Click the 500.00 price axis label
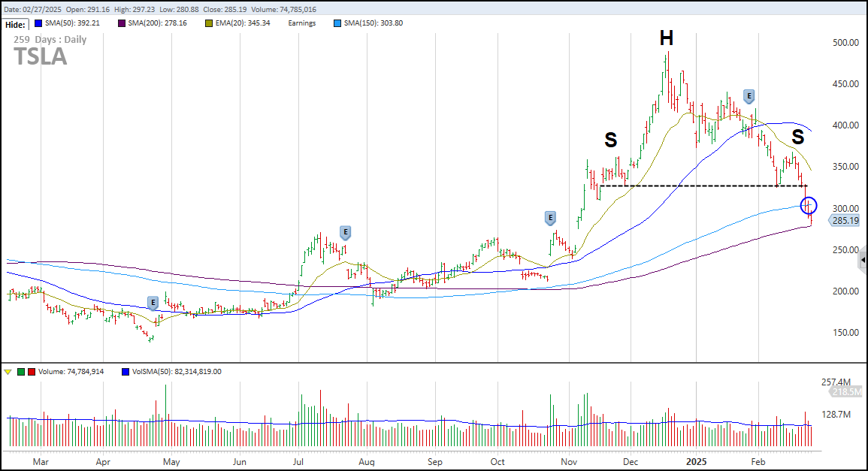This screenshot has width=868, height=471. click(x=846, y=43)
